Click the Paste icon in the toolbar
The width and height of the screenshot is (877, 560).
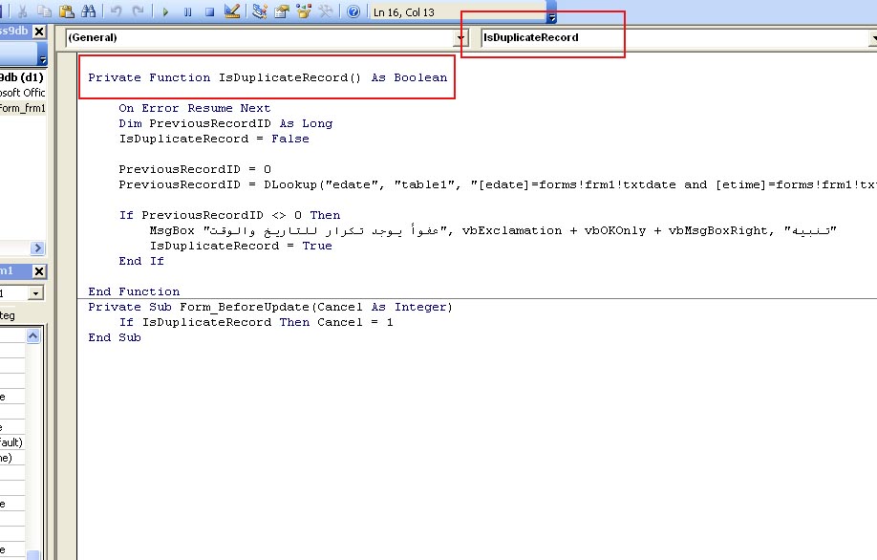click(x=67, y=11)
